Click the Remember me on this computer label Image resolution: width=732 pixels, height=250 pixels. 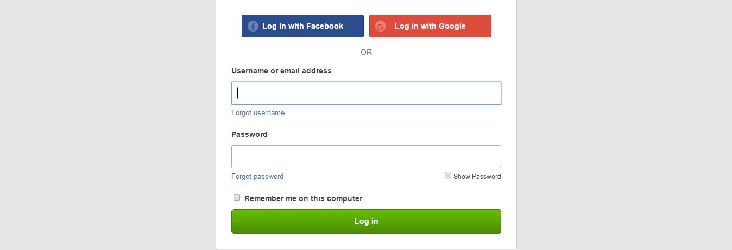click(x=304, y=198)
